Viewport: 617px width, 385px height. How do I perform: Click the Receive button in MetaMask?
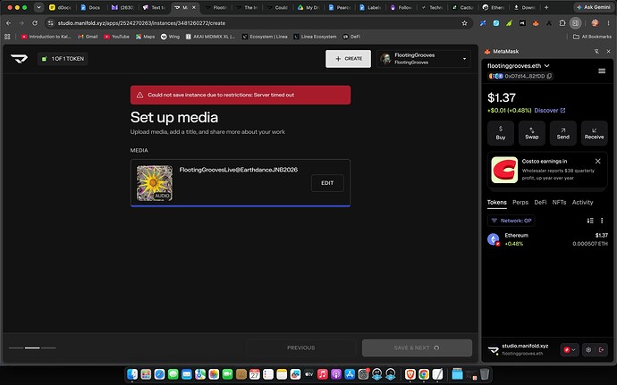[594, 133]
